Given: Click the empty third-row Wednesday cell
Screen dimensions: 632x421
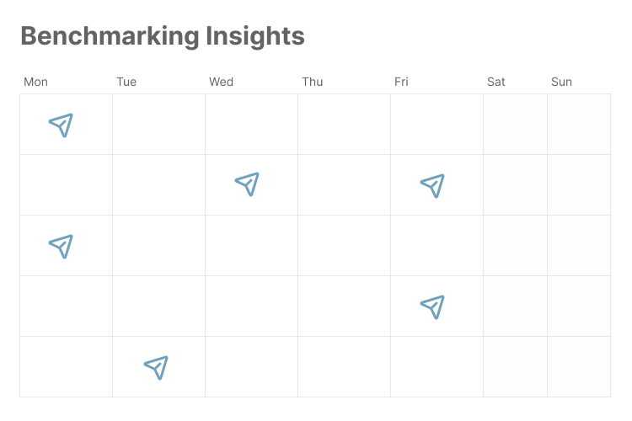Looking at the screenshot, I should [251, 246].
